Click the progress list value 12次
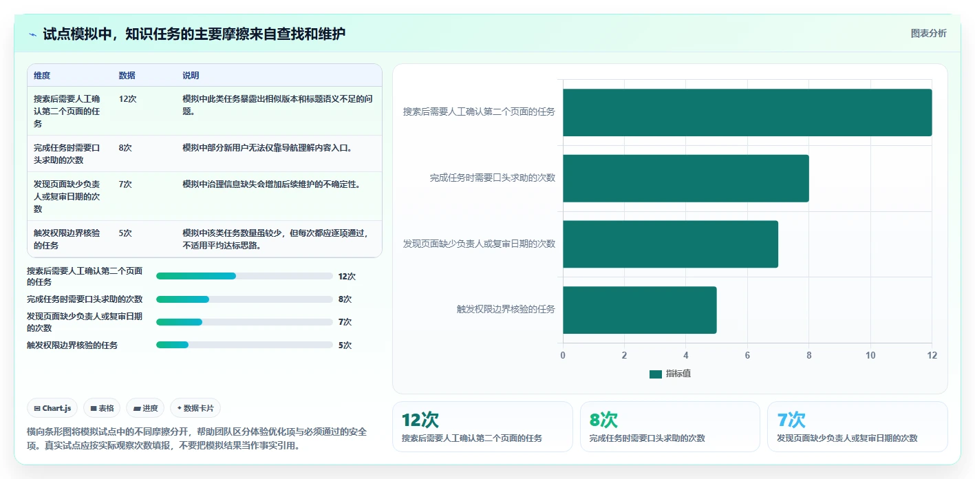This screenshot has width=975, height=479. (x=347, y=277)
